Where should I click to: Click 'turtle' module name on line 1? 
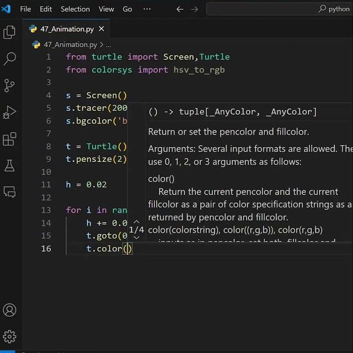point(107,57)
